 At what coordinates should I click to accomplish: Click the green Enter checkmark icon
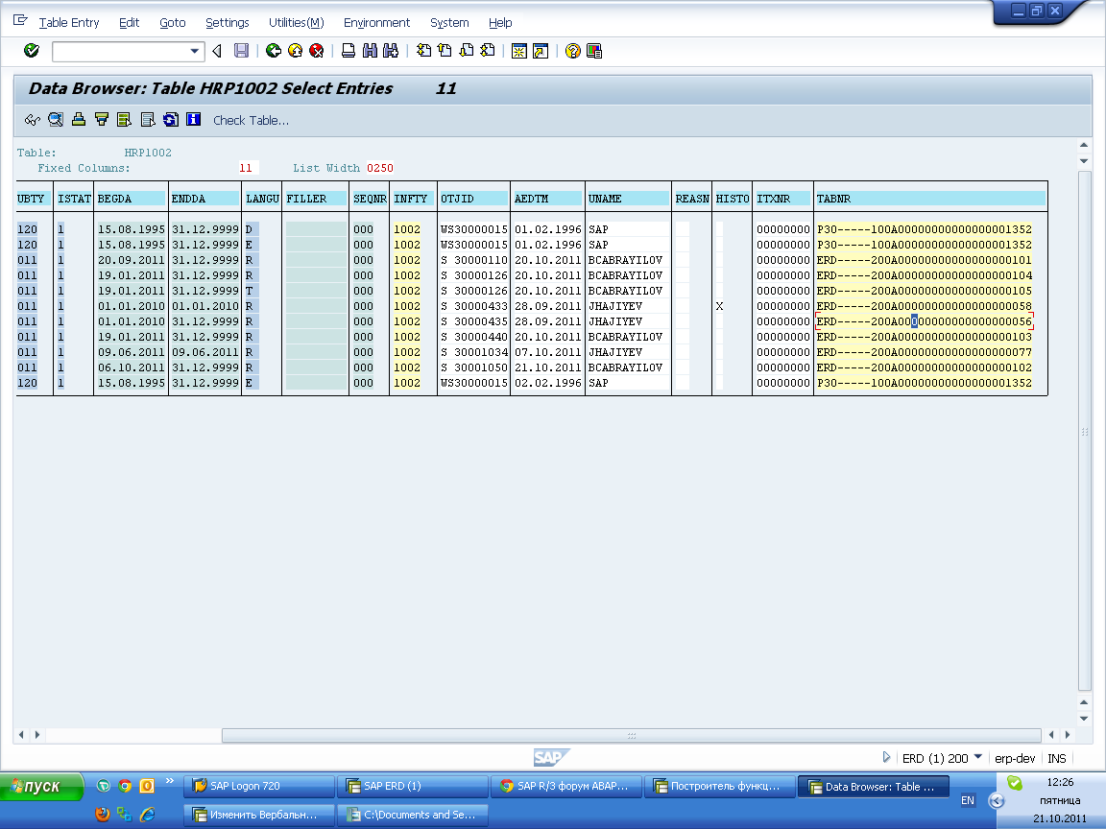(31, 51)
